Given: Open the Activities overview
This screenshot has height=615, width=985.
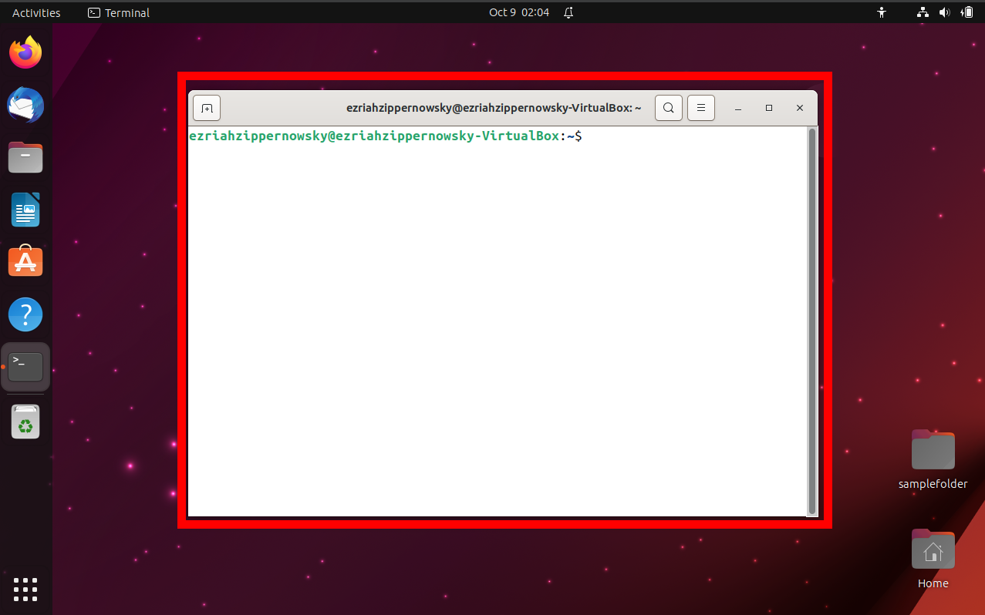Looking at the screenshot, I should pos(35,12).
